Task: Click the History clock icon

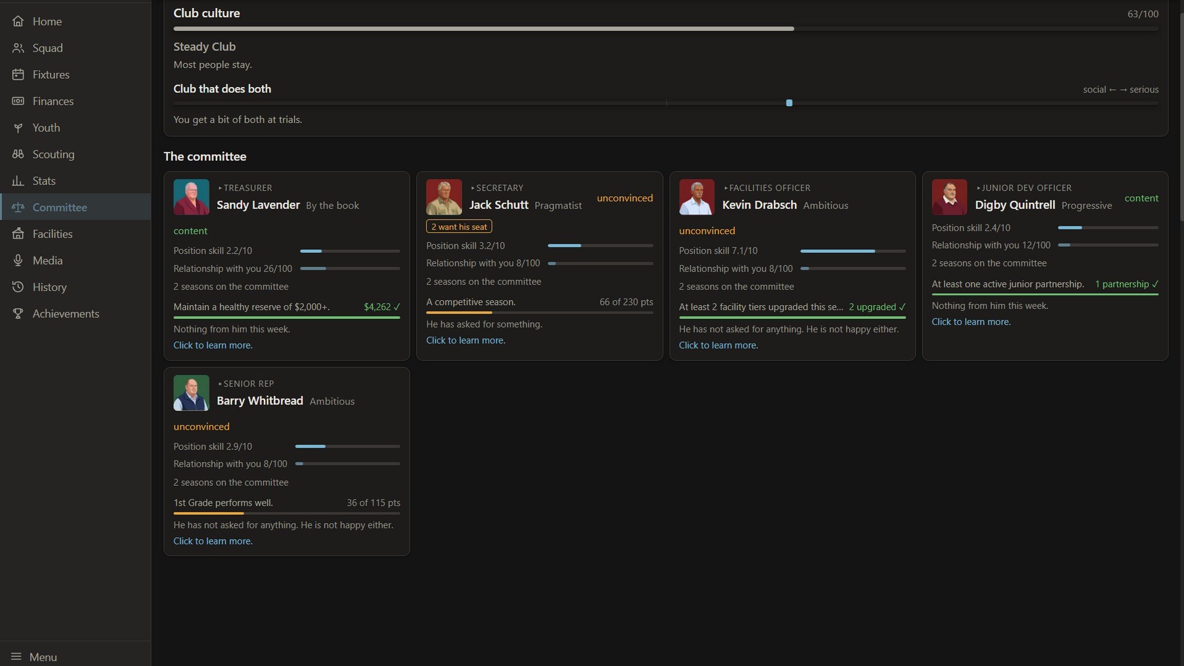Action: pos(18,287)
